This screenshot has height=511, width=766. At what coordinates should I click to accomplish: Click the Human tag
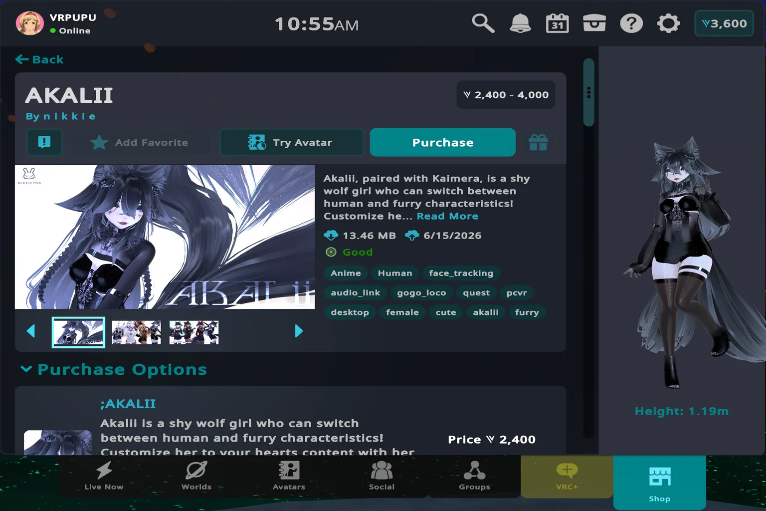point(395,273)
